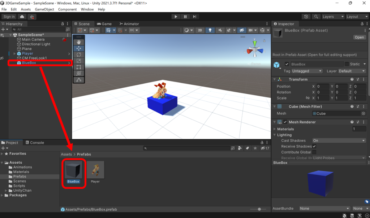
Task: Open the GameObject menu
Action: tap(44, 9)
